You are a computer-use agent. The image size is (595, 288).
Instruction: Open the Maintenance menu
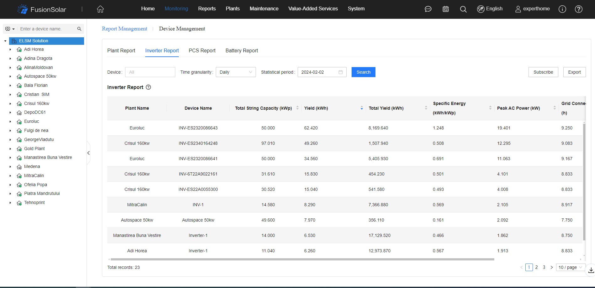[x=264, y=9]
